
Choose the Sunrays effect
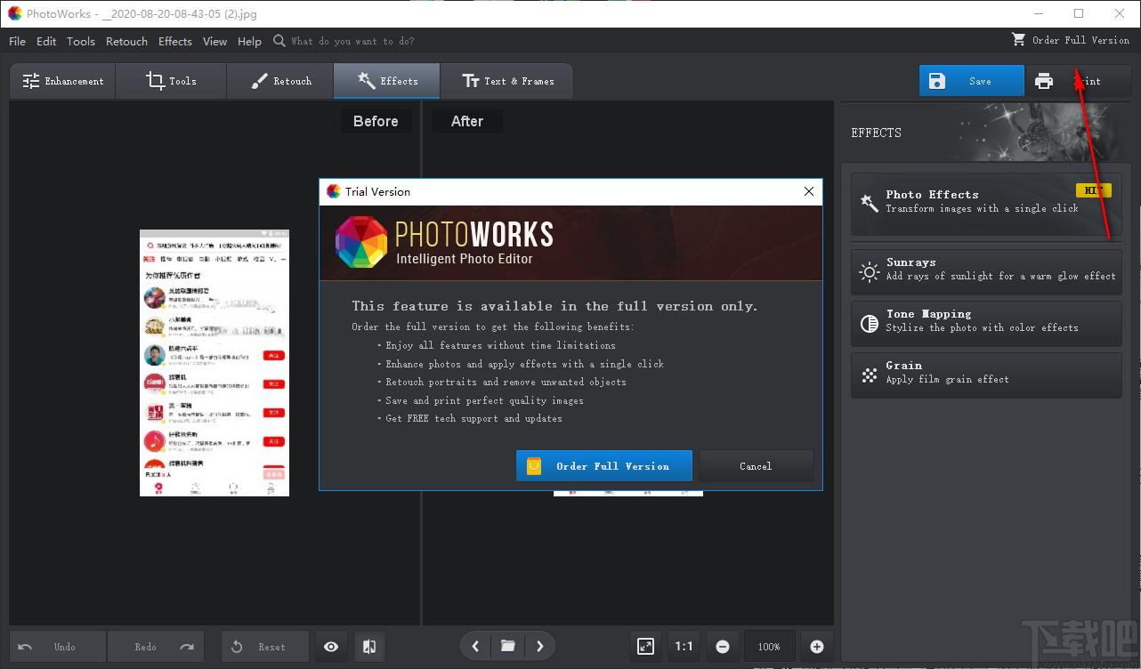coord(986,271)
